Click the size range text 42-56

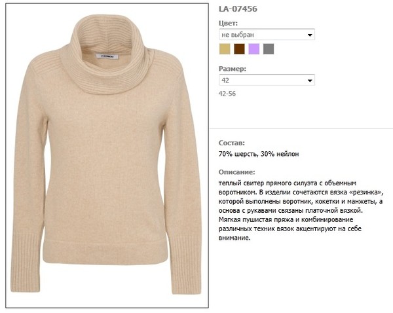click(227, 94)
